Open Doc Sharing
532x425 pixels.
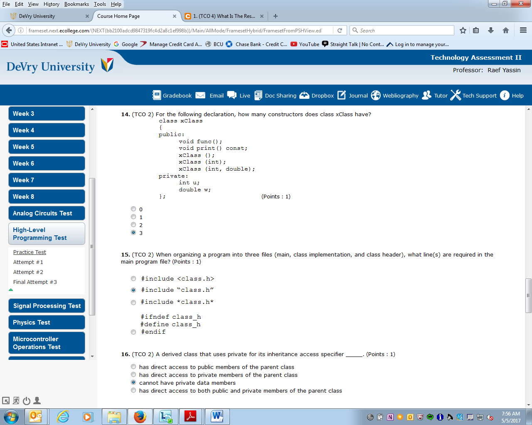click(275, 95)
